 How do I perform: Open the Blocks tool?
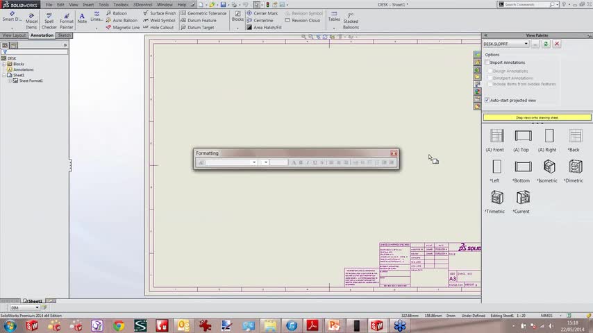click(237, 16)
